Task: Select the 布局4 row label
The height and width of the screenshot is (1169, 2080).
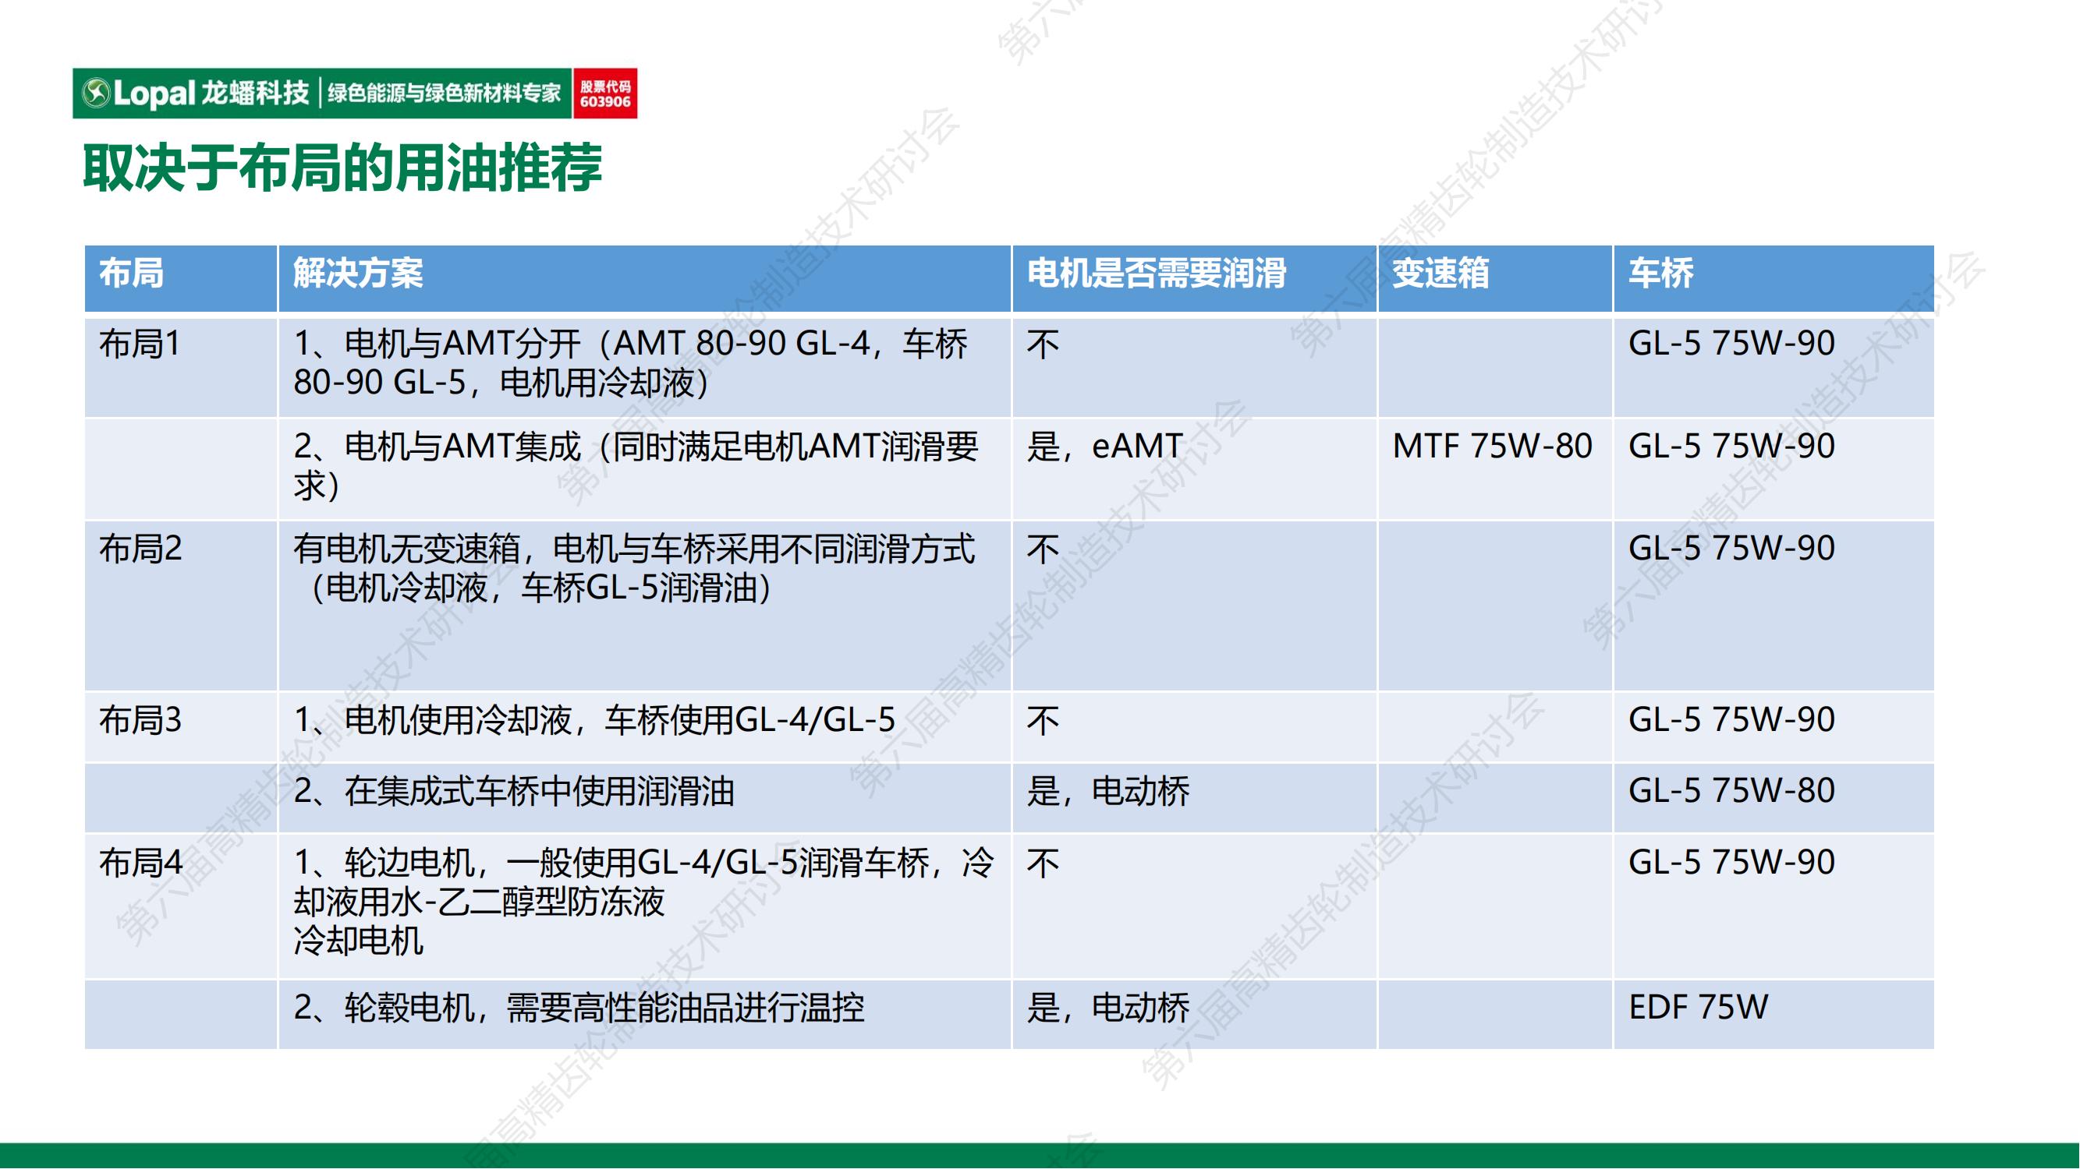Action: [140, 864]
